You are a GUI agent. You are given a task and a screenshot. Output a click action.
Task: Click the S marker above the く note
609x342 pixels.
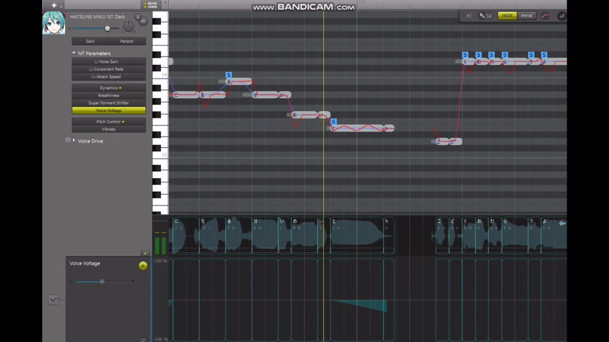tap(465, 55)
